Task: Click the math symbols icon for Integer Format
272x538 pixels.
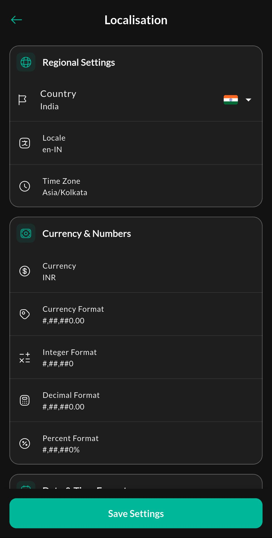Action: pyautogui.click(x=25, y=357)
